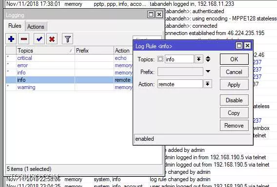Sort rules by the Topics column header
The width and height of the screenshot is (277, 187).
45,51
